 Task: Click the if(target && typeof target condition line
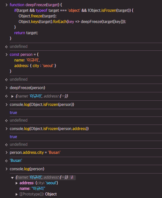[74, 10]
